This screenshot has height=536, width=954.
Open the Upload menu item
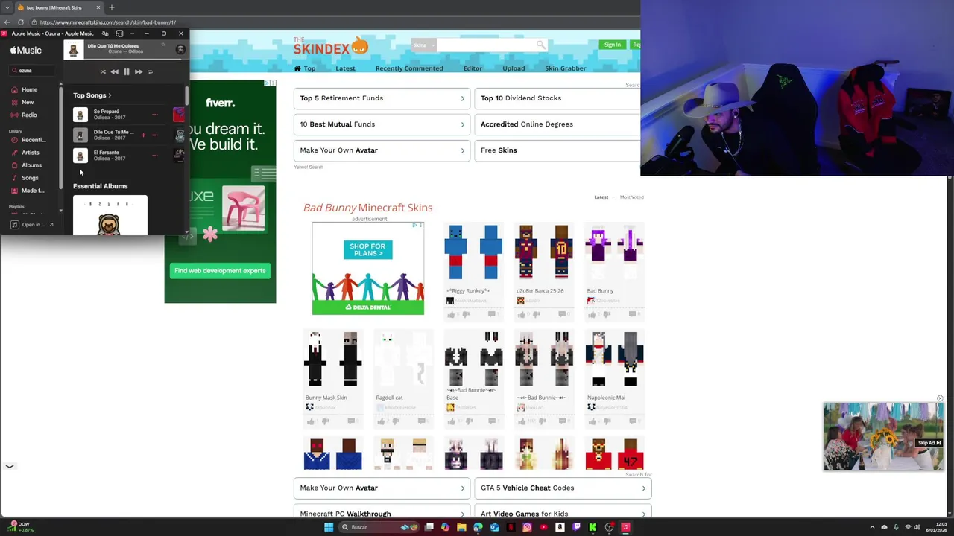tap(514, 68)
